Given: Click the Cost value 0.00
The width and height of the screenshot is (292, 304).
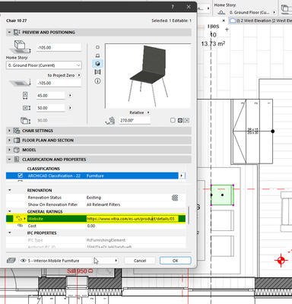Looking at the screenshot, I should tap(91, 226).
